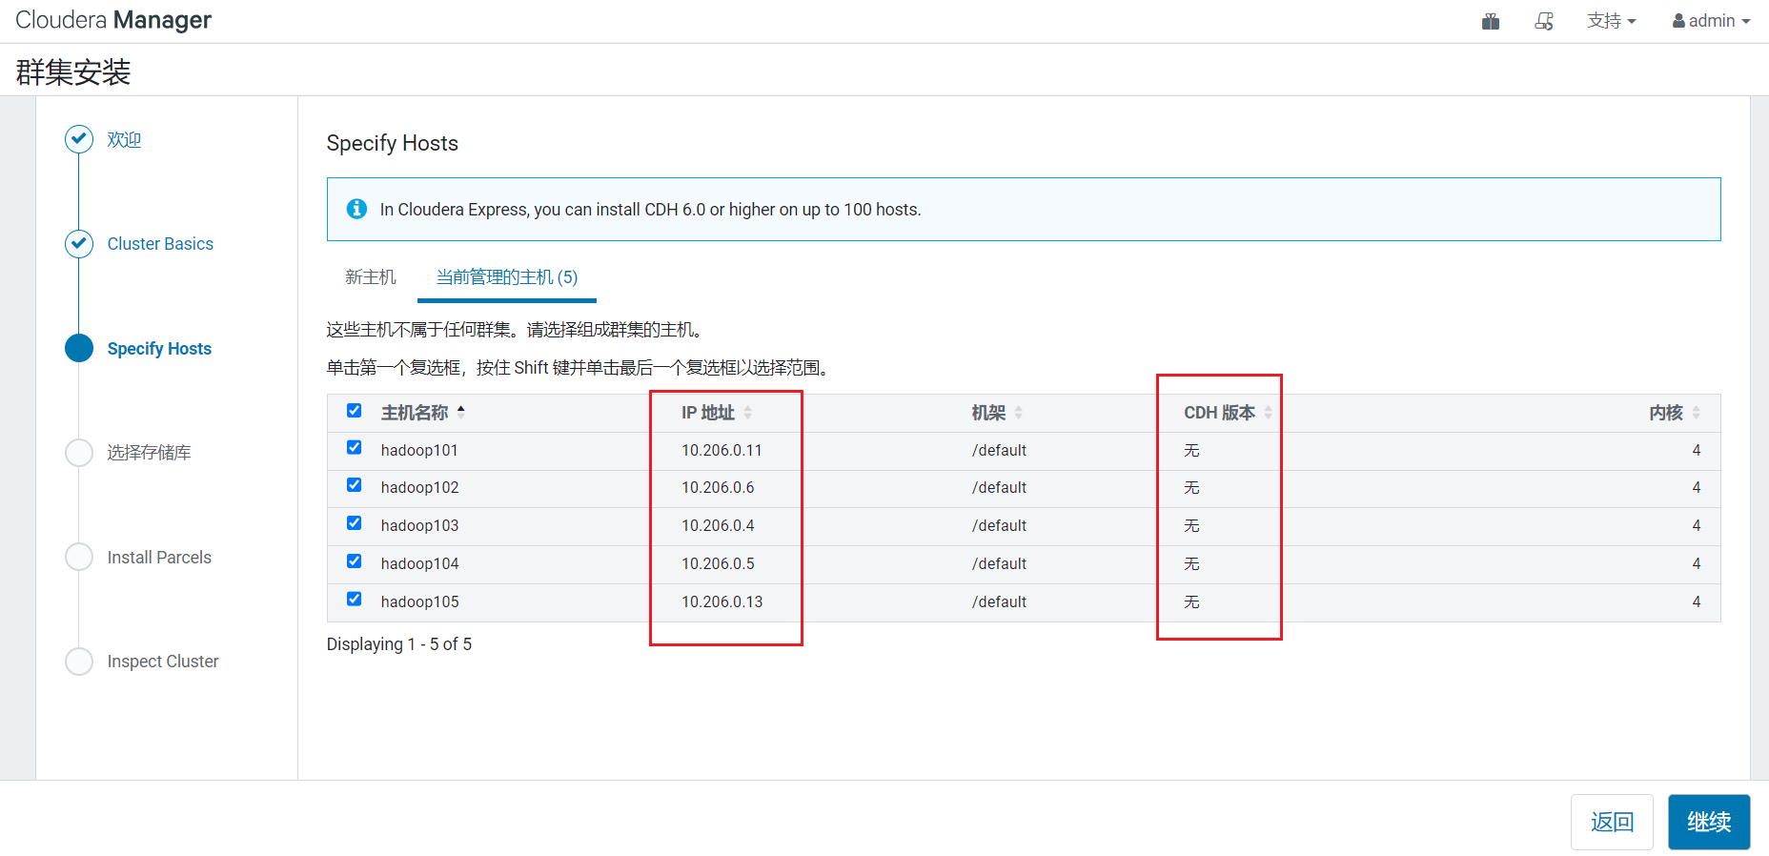Viewport: 1769px width, 856px height.
Task: Click the /default rack of hadoop101
Action: click(999, 450)
